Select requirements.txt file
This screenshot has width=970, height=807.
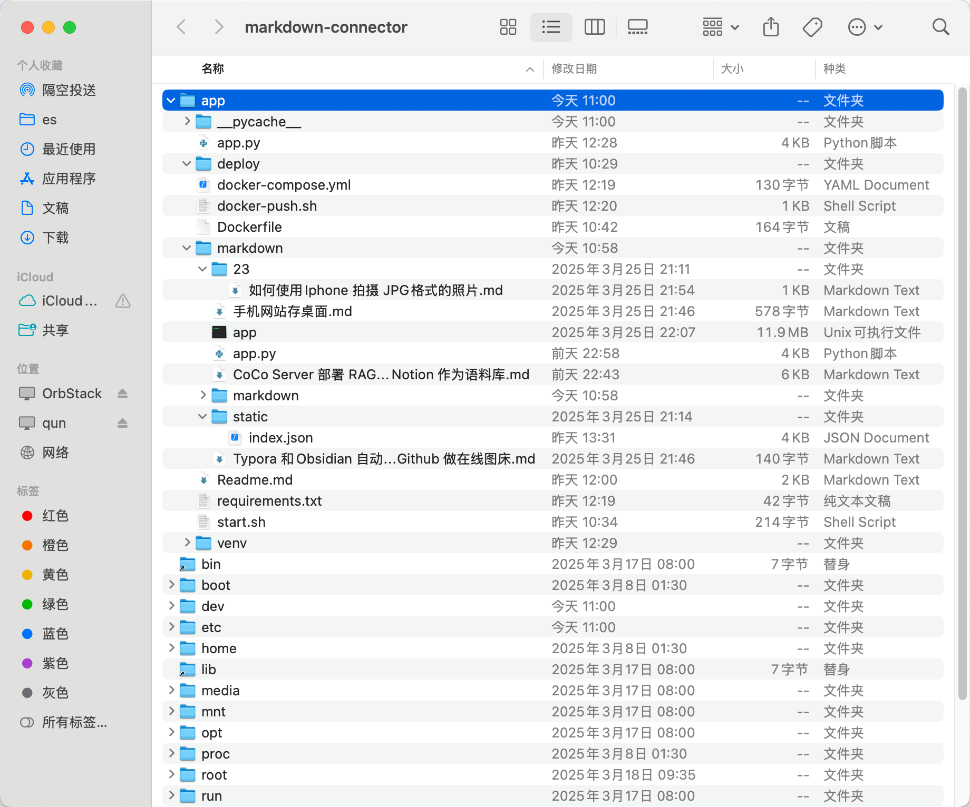pyautogui.click(x=552, y=501)
